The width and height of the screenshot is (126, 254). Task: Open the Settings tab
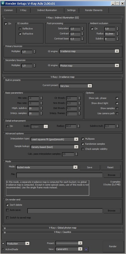click(71, 10)
